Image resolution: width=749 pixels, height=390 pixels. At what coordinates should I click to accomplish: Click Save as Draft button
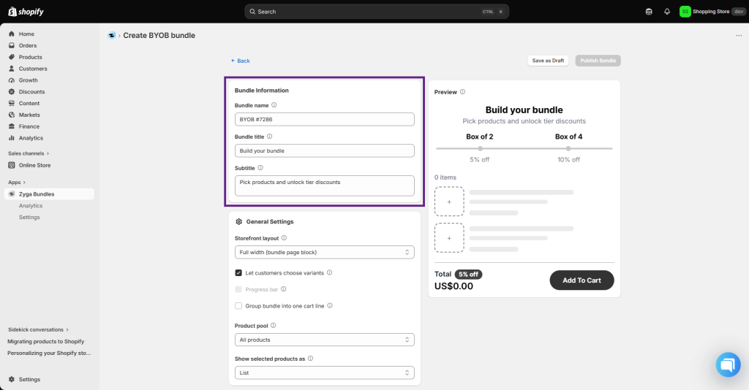point(548,61)
